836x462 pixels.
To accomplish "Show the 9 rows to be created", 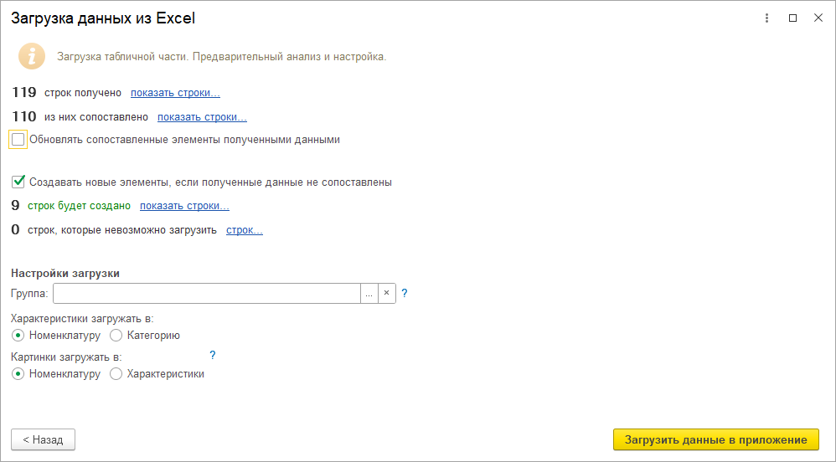I will pos(184,205).
